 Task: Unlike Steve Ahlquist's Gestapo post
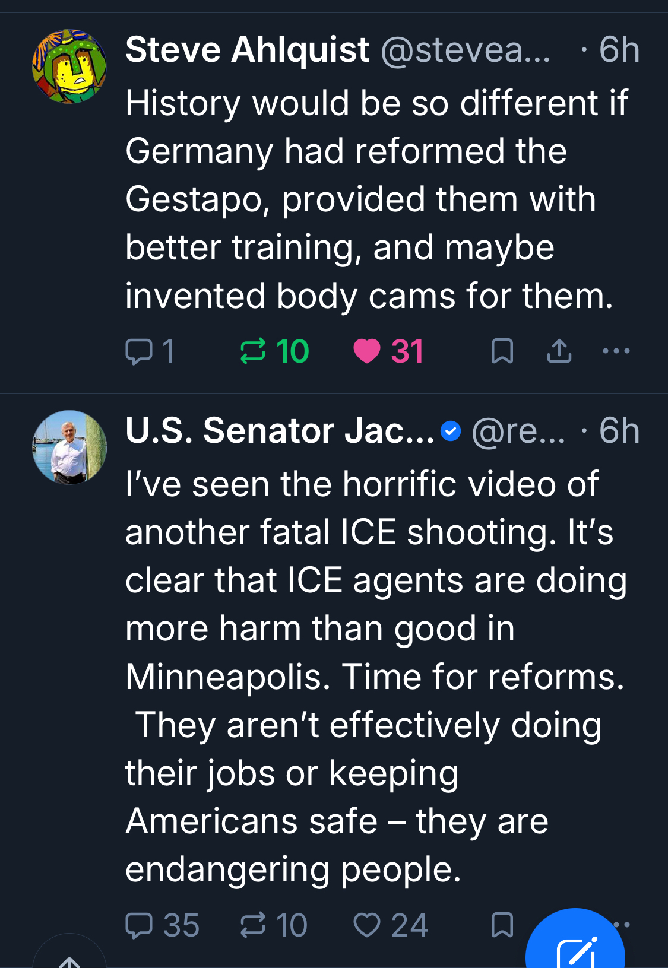(x=367, y=351)
